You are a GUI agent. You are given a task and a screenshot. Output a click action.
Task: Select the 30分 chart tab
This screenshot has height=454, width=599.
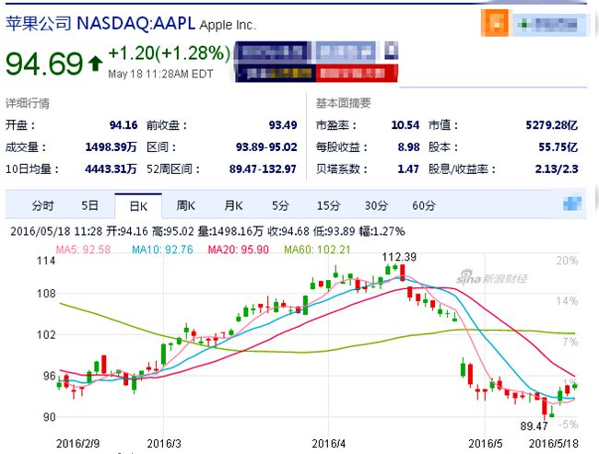(375, 204)
